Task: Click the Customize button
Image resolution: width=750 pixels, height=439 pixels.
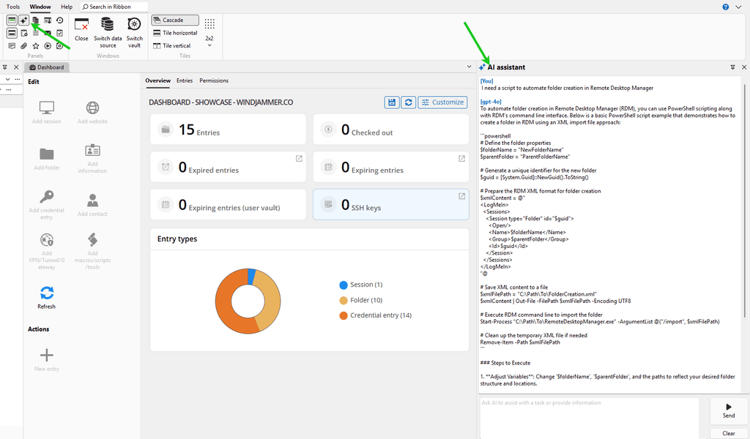Action: coord(442,102)
